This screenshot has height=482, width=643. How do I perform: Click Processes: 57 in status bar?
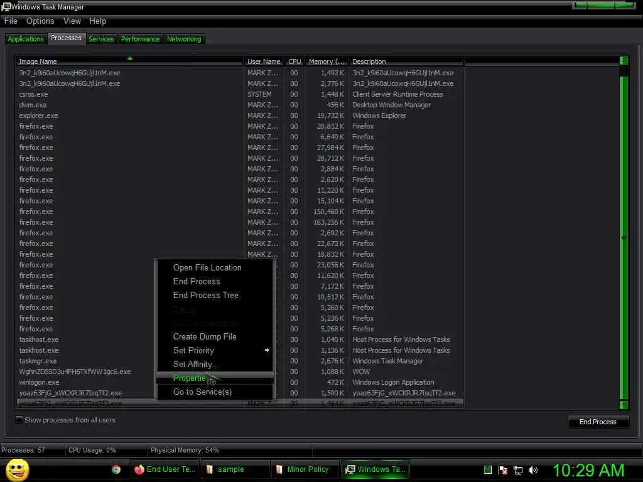(x=23, y=450)
